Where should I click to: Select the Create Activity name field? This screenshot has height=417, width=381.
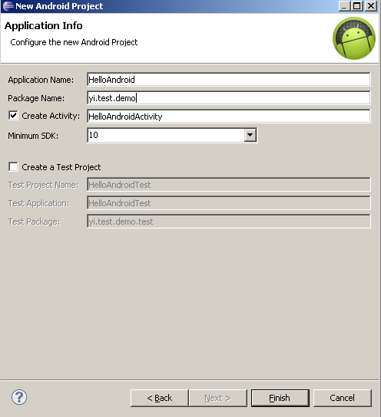(229, 117)
